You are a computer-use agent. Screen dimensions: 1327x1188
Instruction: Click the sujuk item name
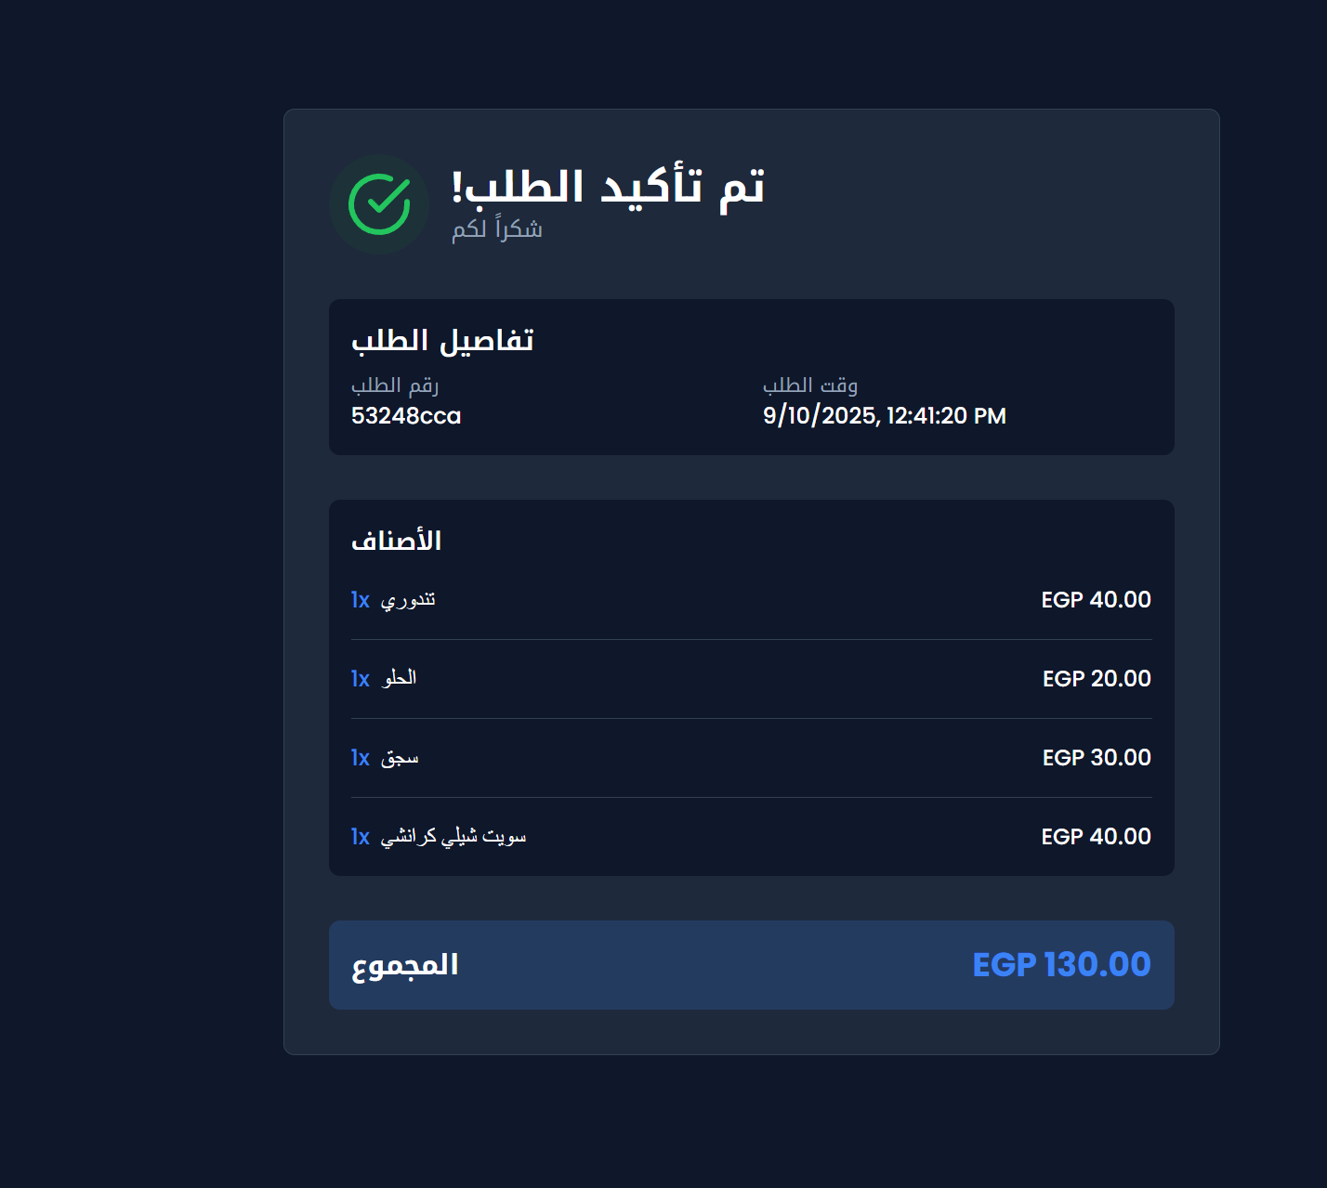[x=400, y=758]
